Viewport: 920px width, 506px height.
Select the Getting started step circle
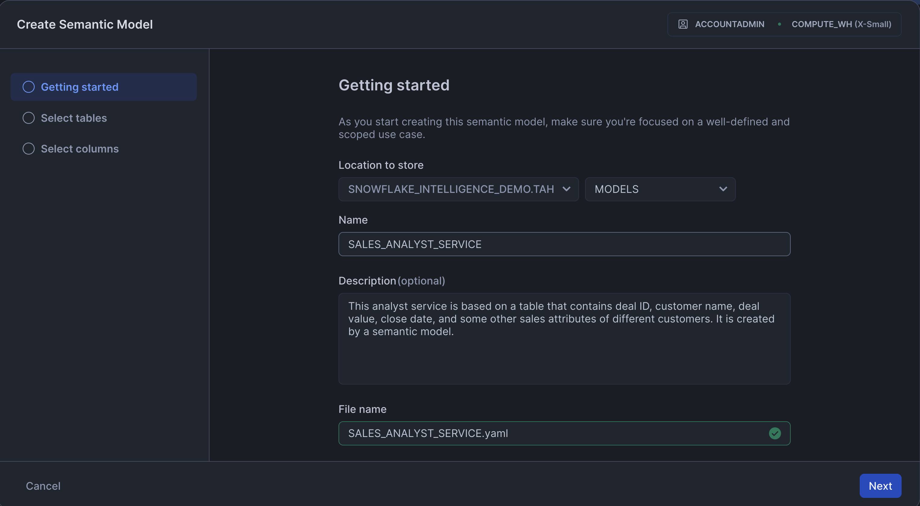29,87
